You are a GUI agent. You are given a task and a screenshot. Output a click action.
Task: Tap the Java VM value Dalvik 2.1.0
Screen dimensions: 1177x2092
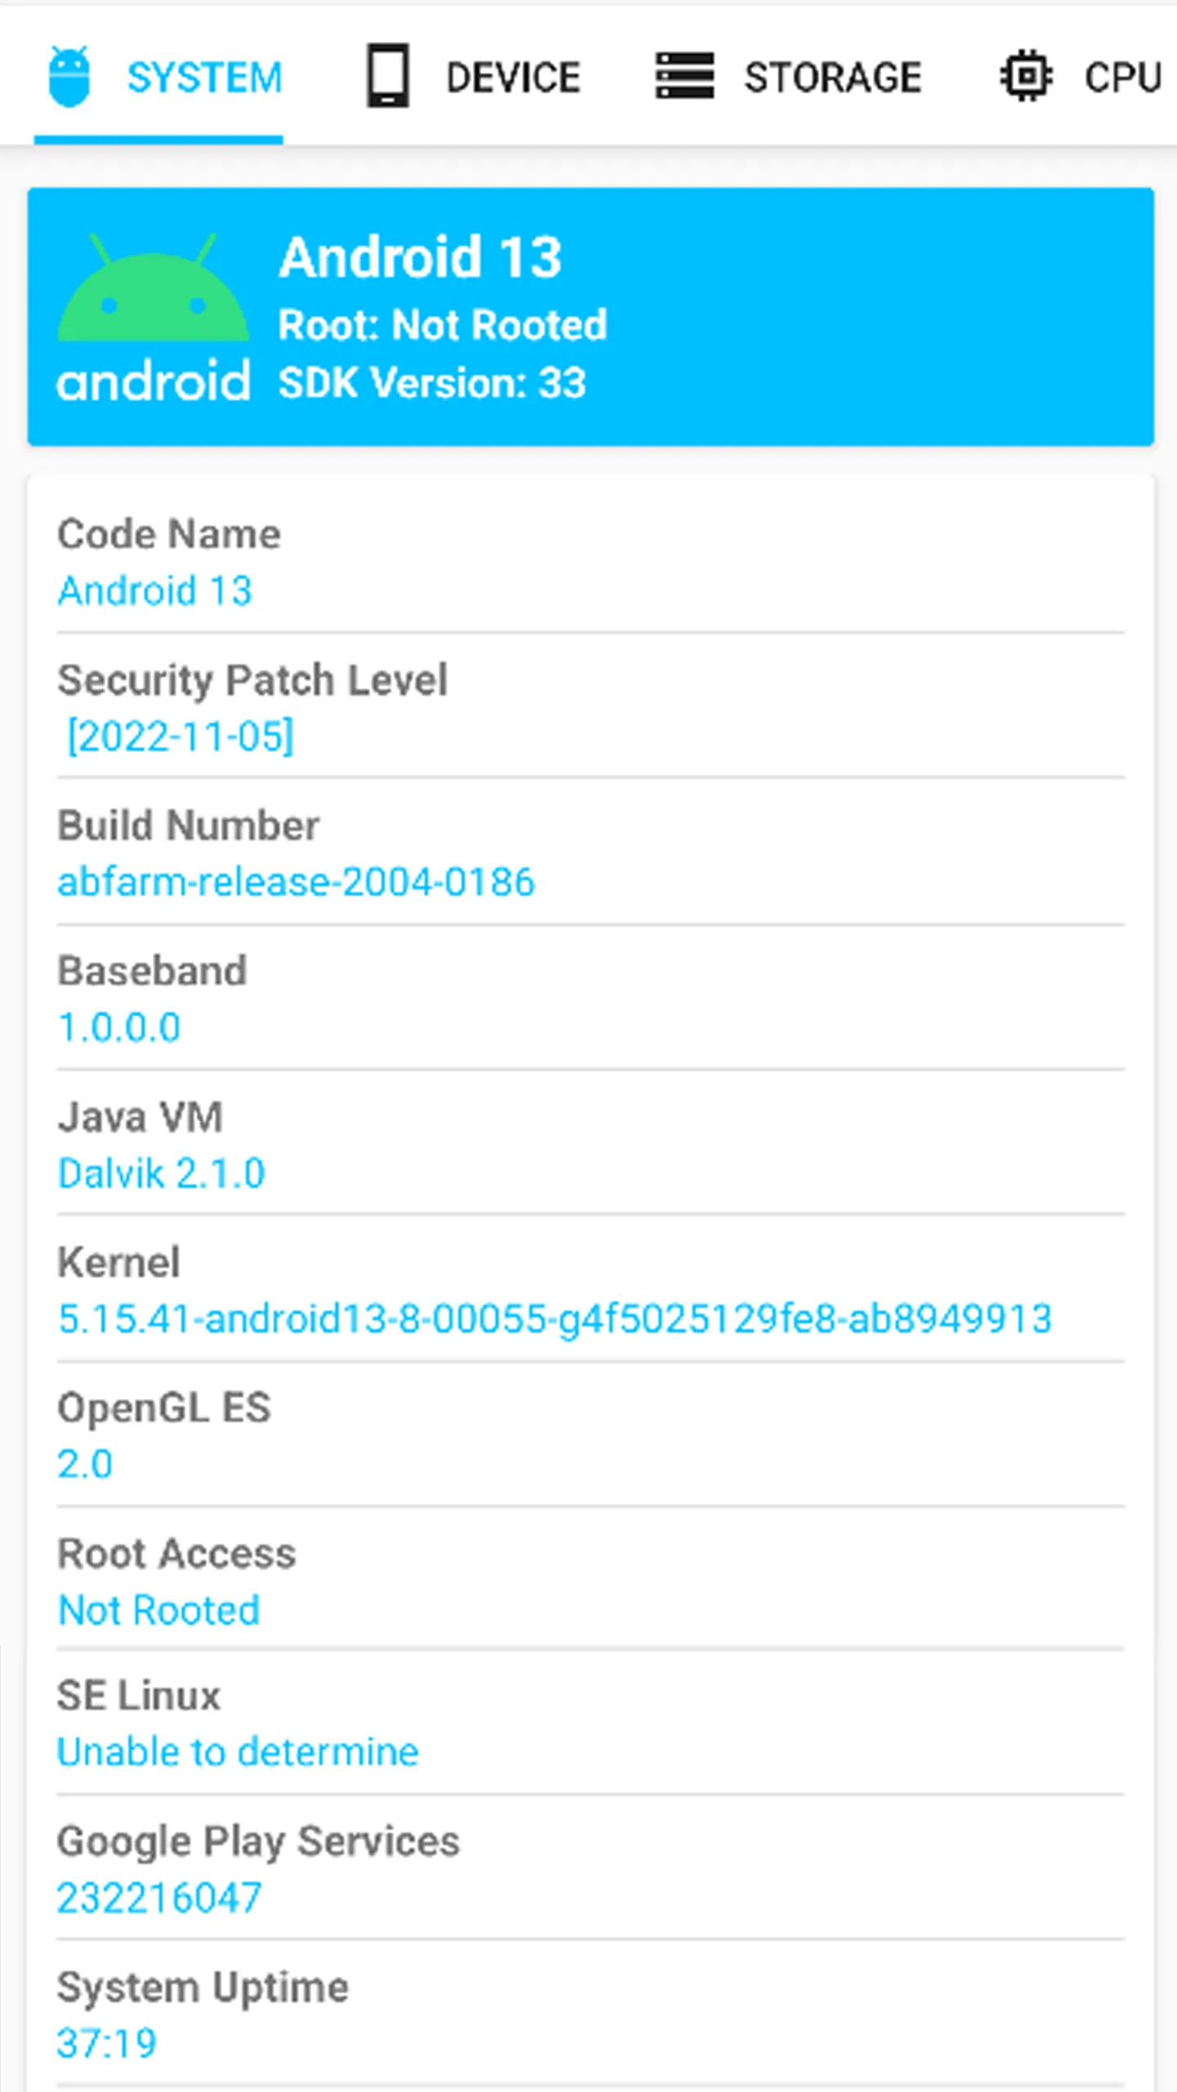click(x=161, y=1173)
